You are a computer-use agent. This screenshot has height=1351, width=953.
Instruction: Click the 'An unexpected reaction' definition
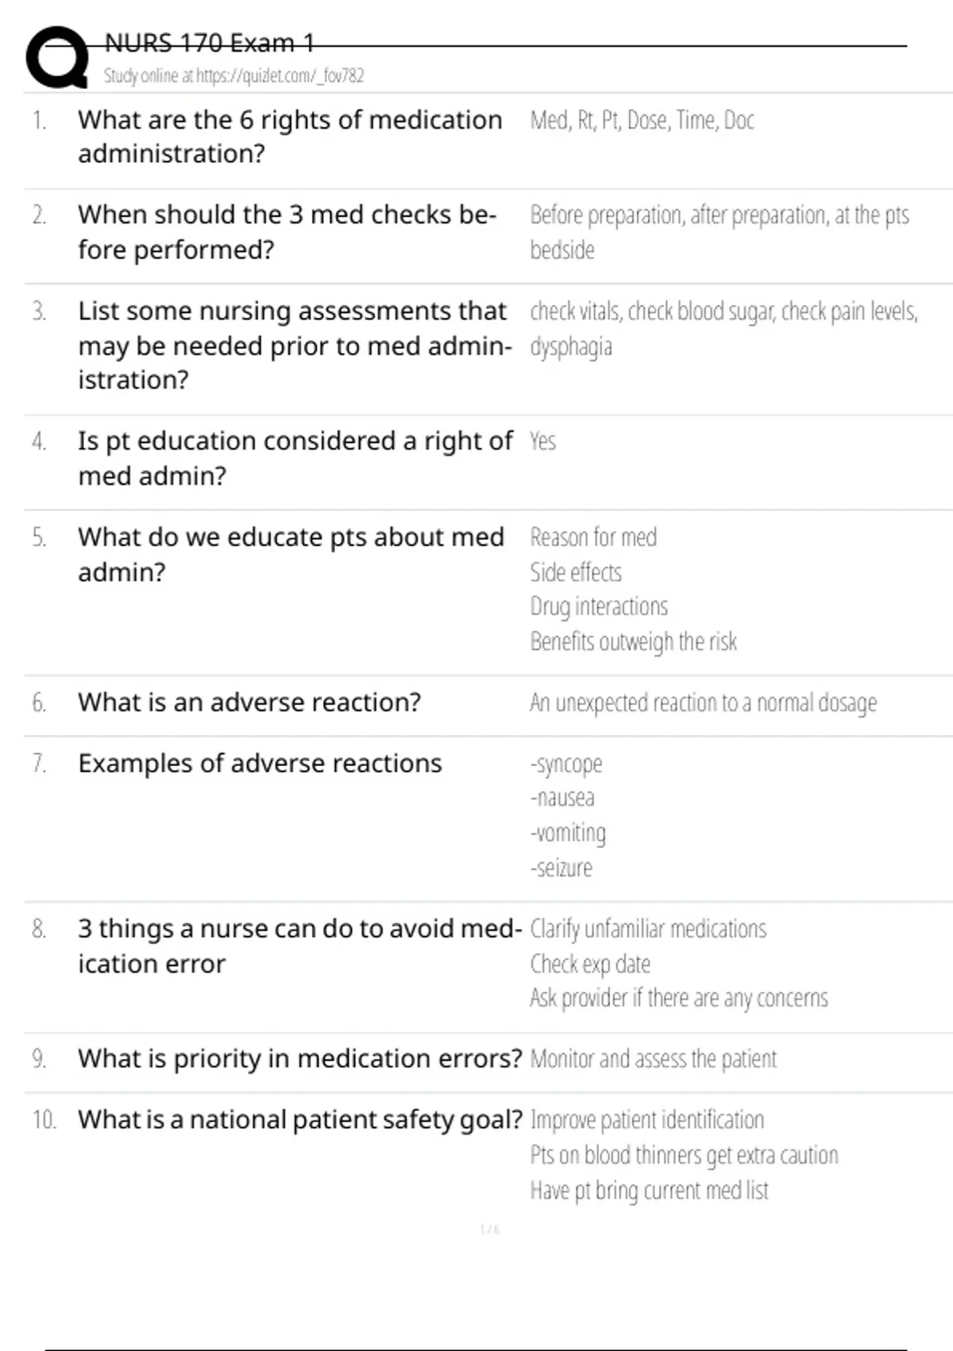click(703, 703)
